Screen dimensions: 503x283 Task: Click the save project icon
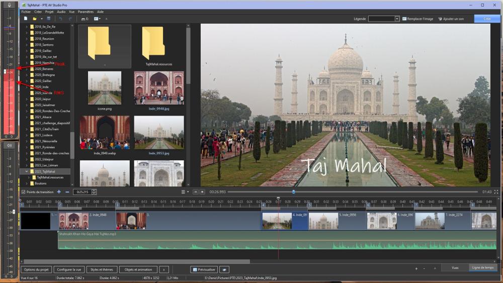tap(48, 19)
